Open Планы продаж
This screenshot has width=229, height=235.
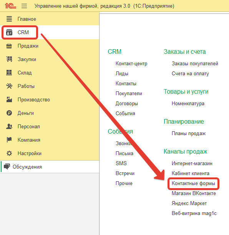(x=189, y=133)
